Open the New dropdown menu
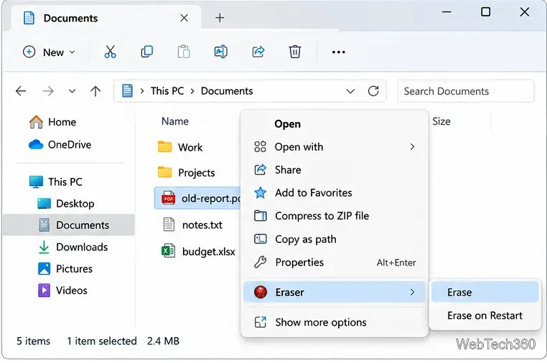The width and height of the screenshot is (547, 363). pyautogui.click(x=49, y=52)
